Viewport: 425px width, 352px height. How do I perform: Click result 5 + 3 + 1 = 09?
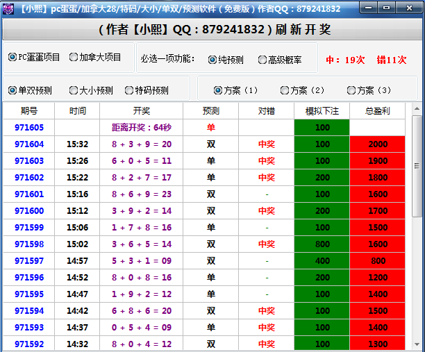pyautogui.click(x=142, y=260)
